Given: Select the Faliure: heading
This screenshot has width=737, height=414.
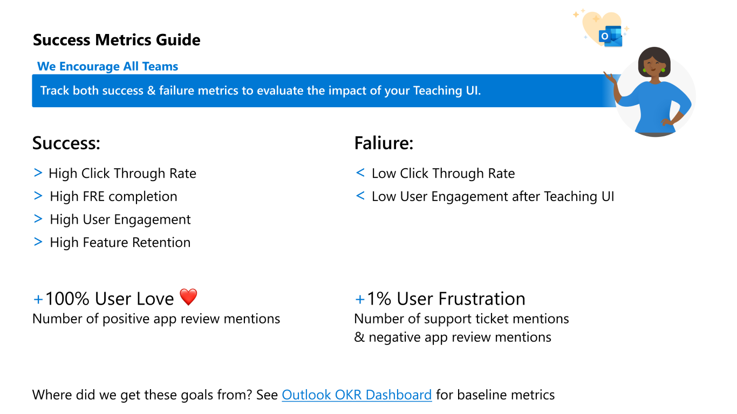Looking at the screenshot, I should click(384, 143).
